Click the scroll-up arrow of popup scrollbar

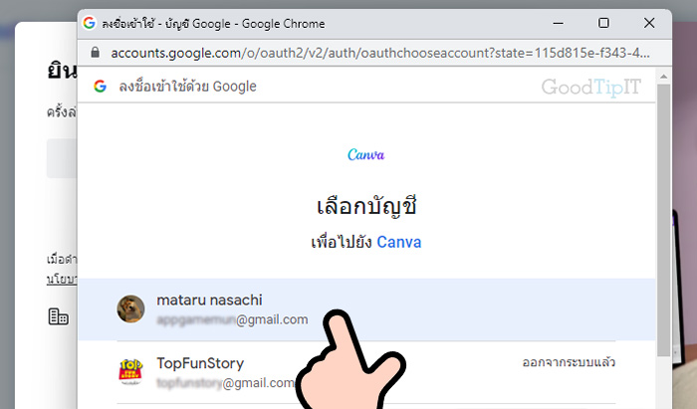point(664,77)
